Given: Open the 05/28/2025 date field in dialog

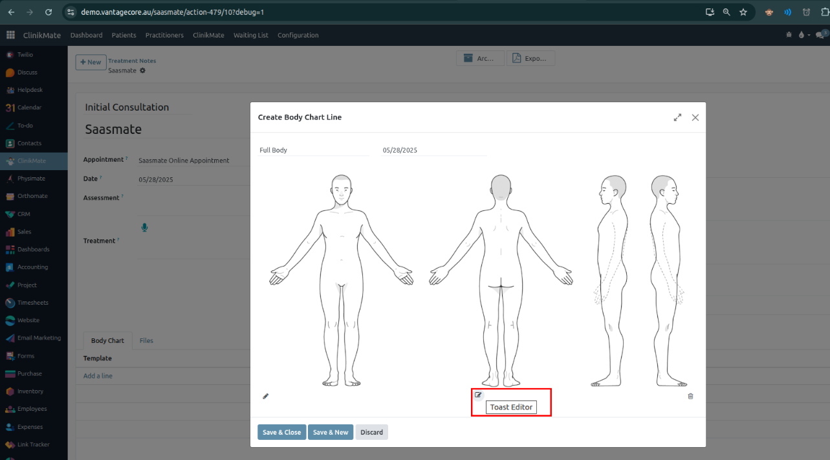Looking at the screenshot, I should pos(433,150).
